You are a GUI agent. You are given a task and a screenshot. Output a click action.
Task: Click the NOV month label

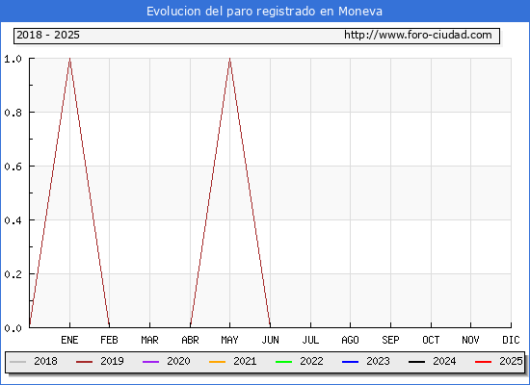(x=470, y=340)
